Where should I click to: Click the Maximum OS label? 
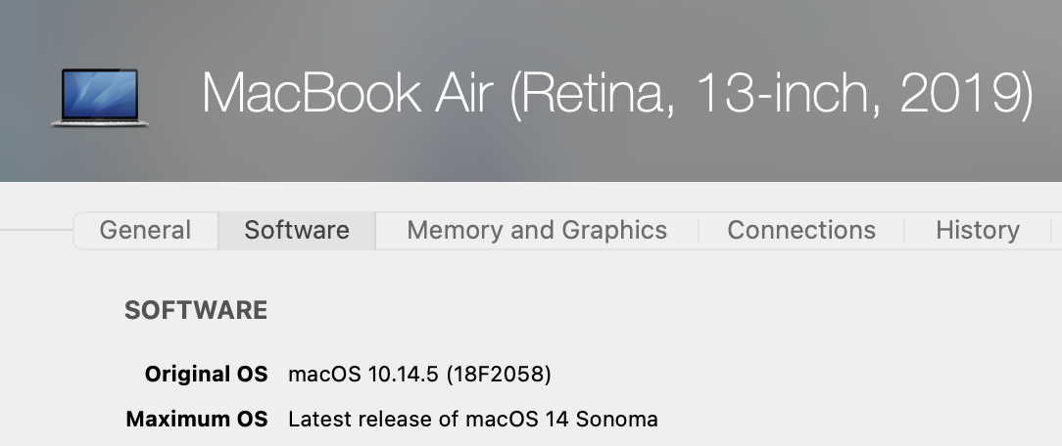pos(197,420)
